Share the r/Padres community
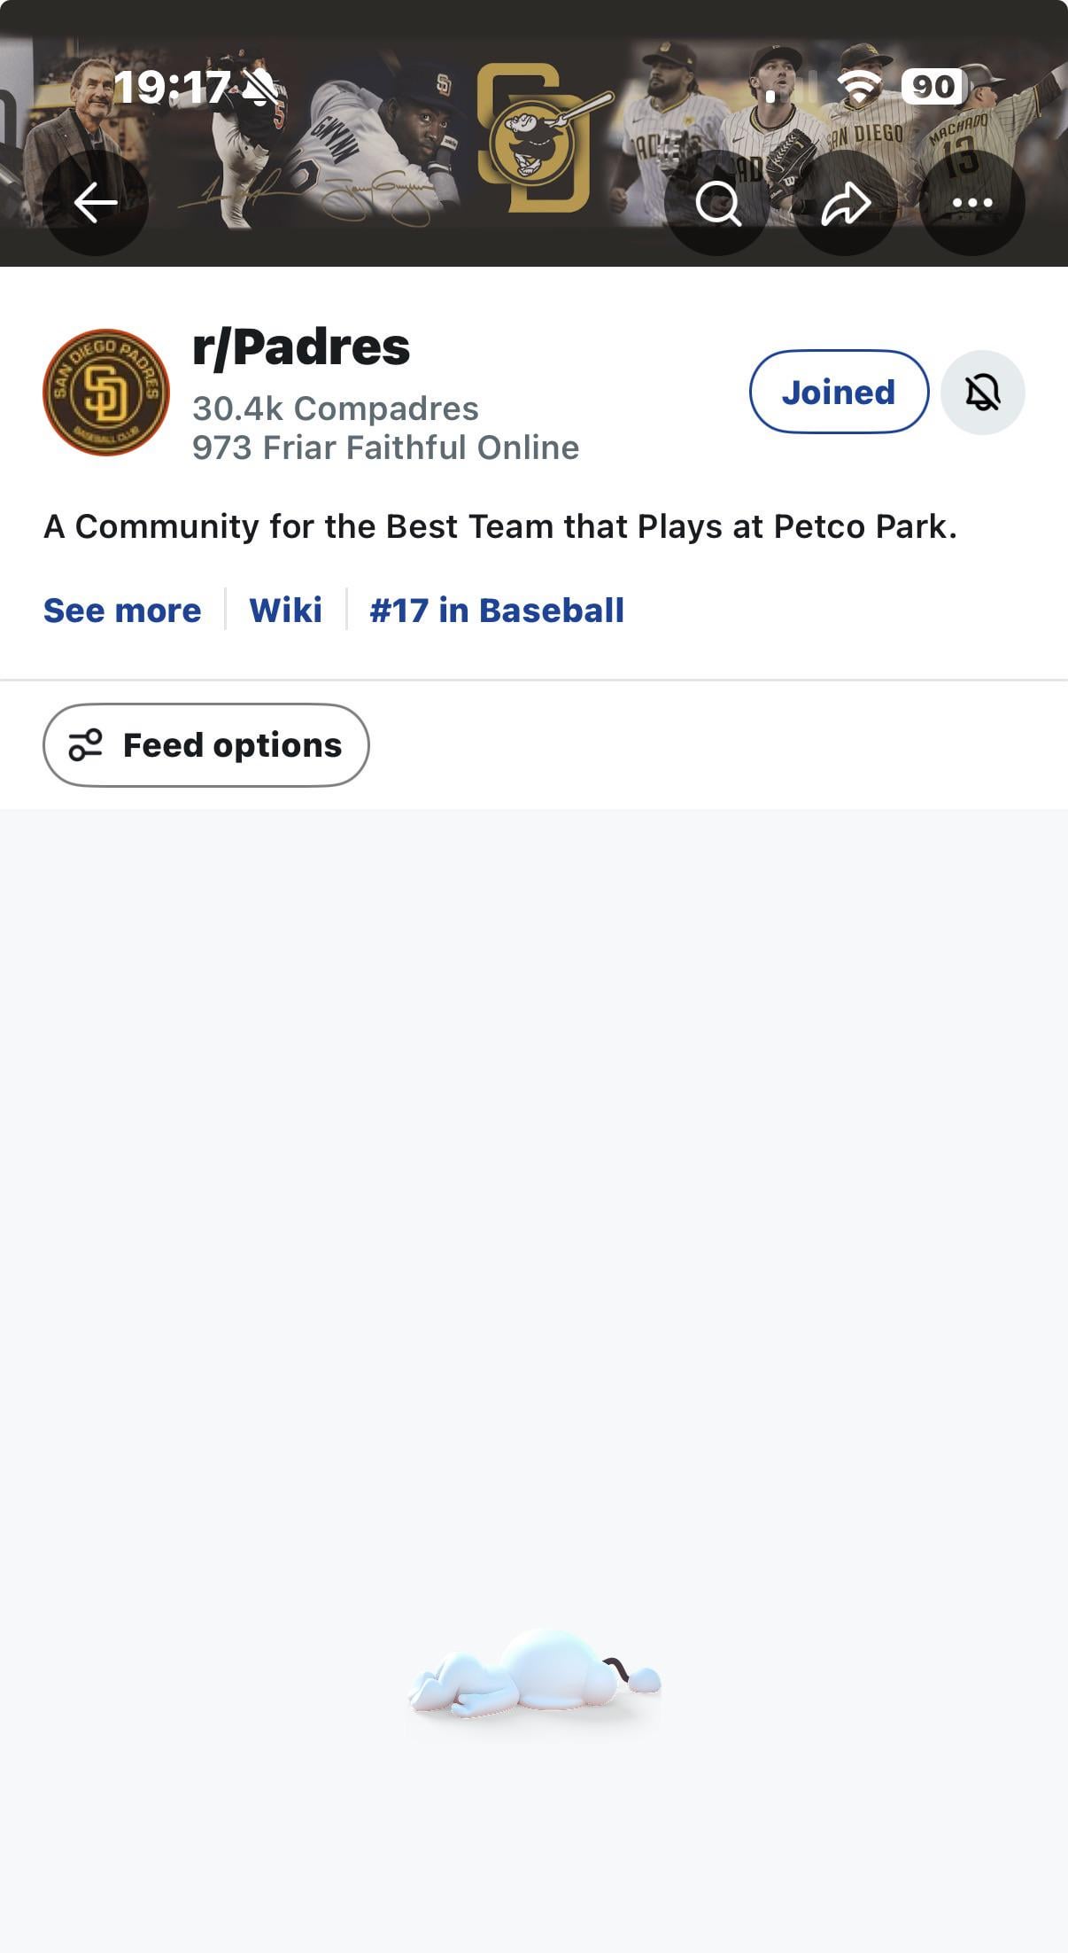 [x=845, y=203]
